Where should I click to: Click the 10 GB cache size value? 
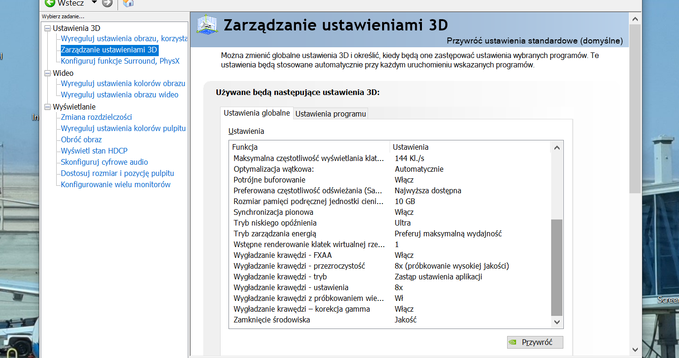click(x=405, y=201)
